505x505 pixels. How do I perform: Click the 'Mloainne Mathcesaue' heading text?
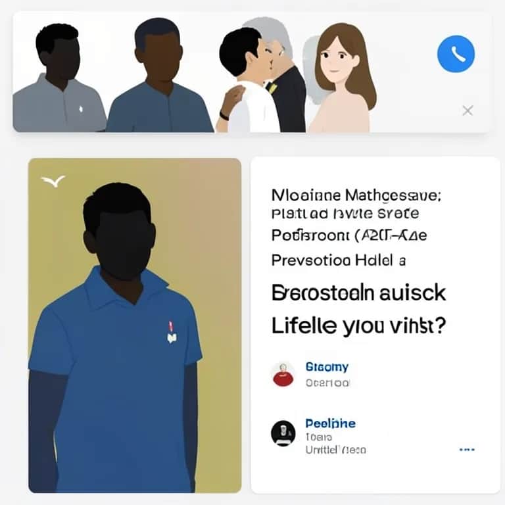click(x=356, y=195)
